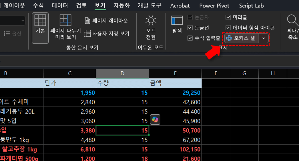Uncheck the 눈금선 gridlines checkbox
299x161 pixels.
pos(190,28)
